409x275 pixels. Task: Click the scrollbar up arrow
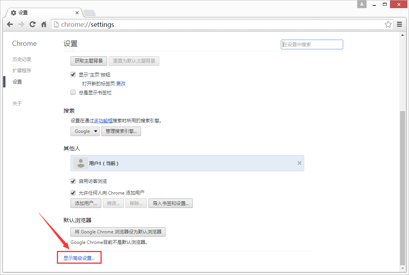coord(403,35)
